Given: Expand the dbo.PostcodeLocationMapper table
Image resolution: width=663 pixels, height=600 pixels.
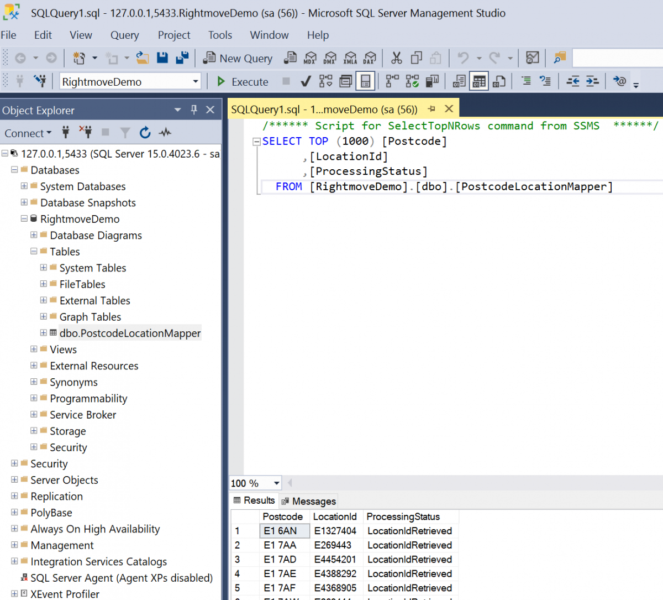Looking at the screenshot, I should click(x=43, y=333).
